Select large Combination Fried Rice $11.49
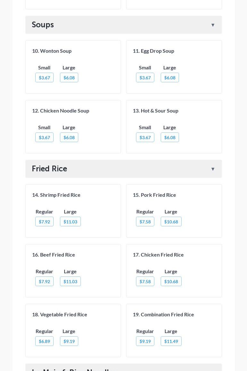This screenshot has height=371, width=247. coord(171,341)
